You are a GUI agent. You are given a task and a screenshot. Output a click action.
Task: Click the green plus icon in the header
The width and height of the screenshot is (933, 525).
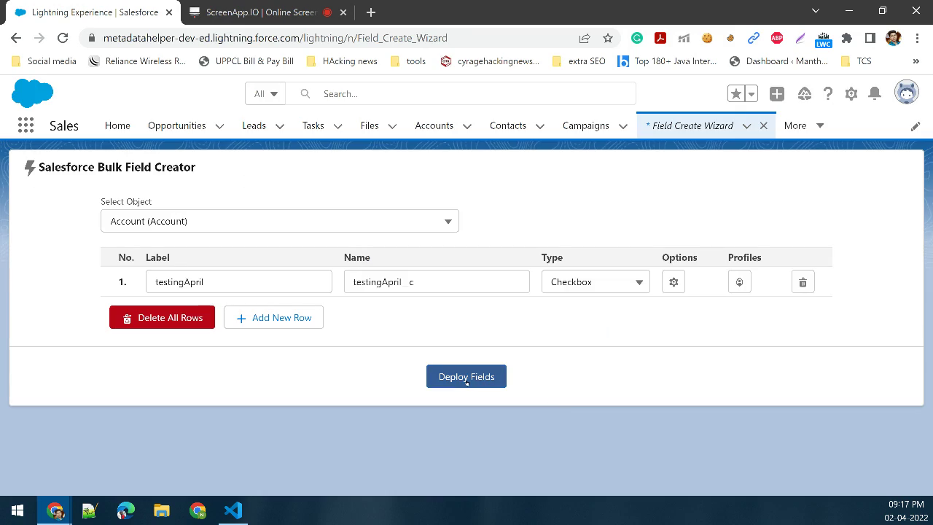(776, 93)
